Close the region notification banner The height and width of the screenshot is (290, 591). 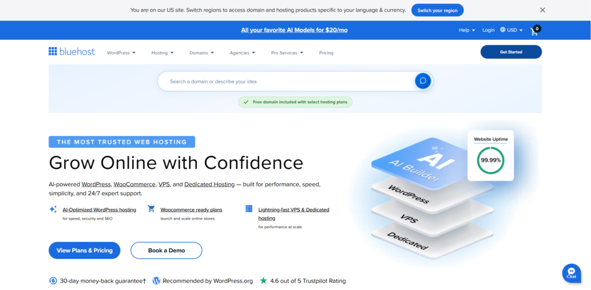[543, 10]
